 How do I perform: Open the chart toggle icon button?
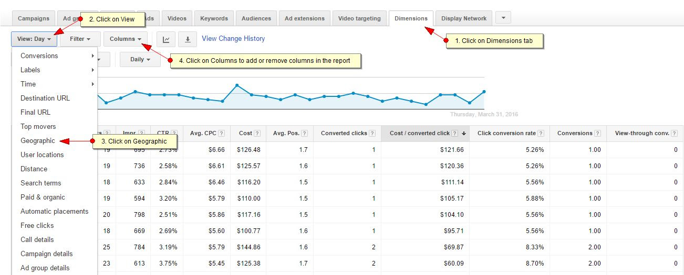point(166,39)
